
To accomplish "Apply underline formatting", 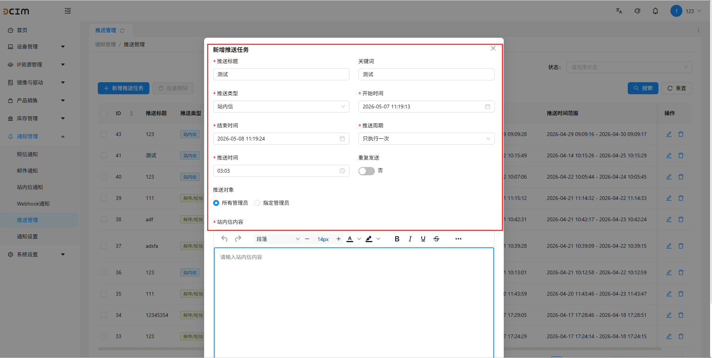I will [423, 239].
